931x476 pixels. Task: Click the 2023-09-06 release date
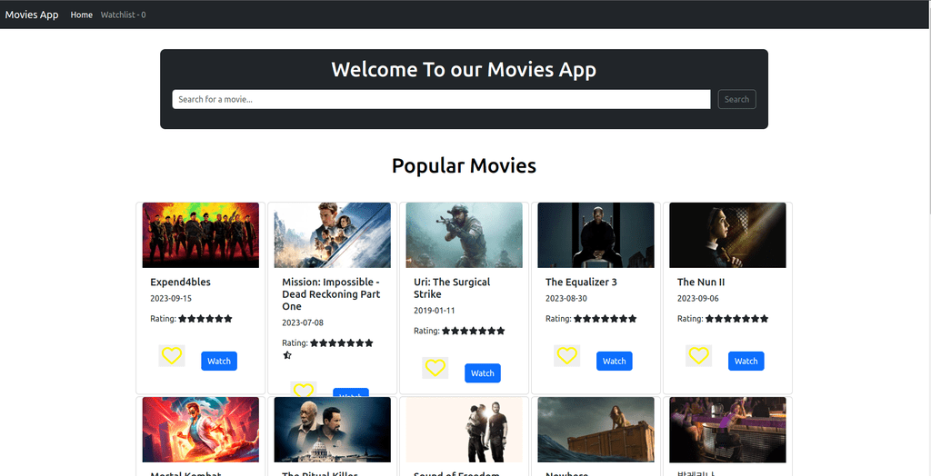point(698,299)
